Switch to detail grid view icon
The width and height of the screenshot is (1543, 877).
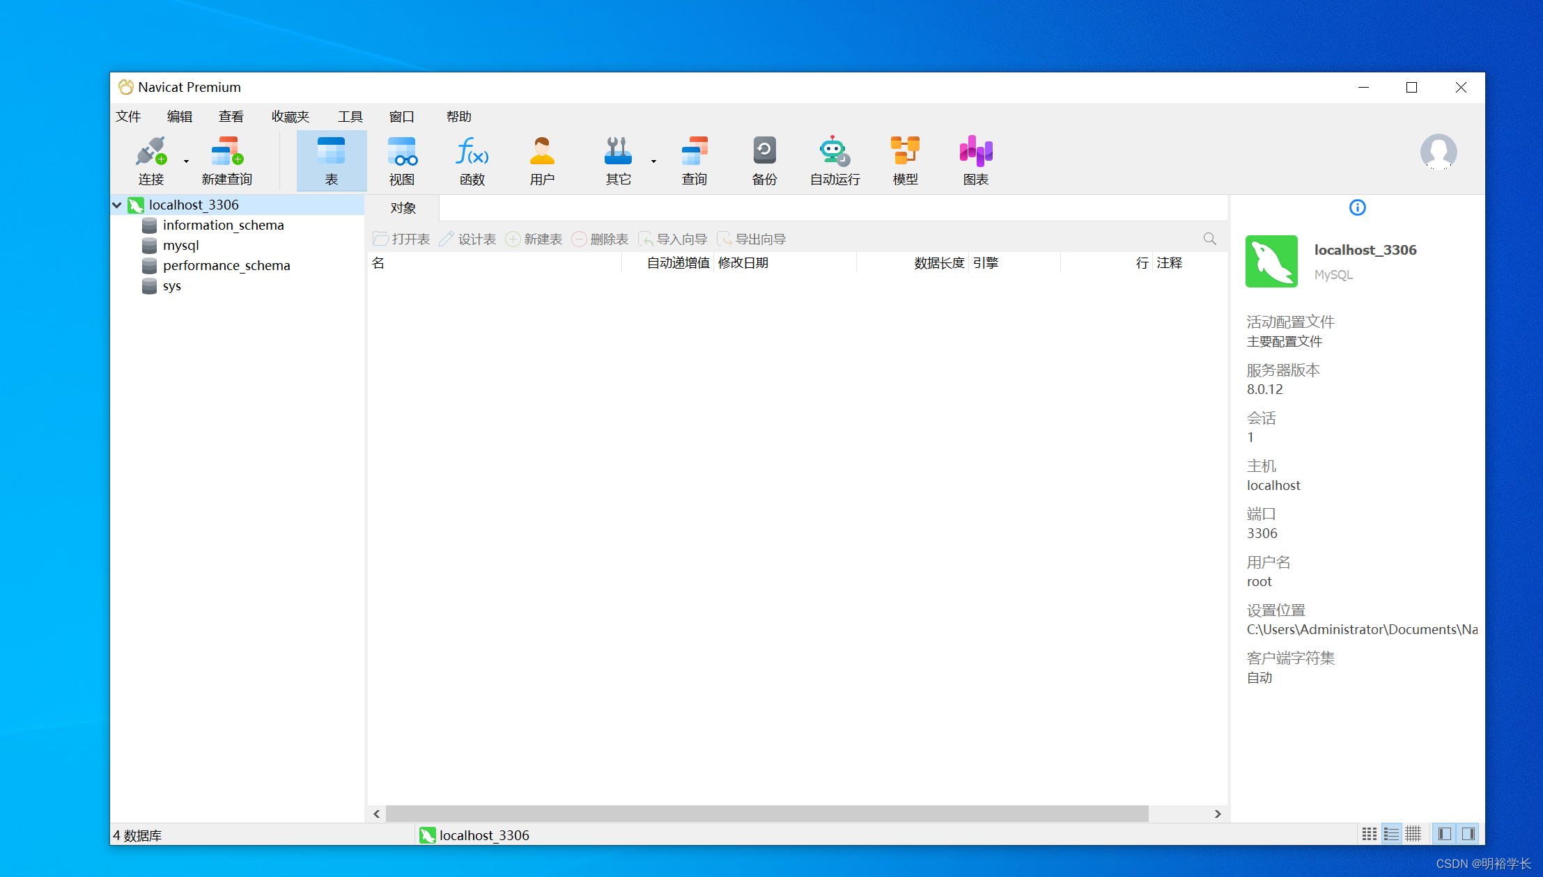pyautogui.click(x=1413, y=834)
